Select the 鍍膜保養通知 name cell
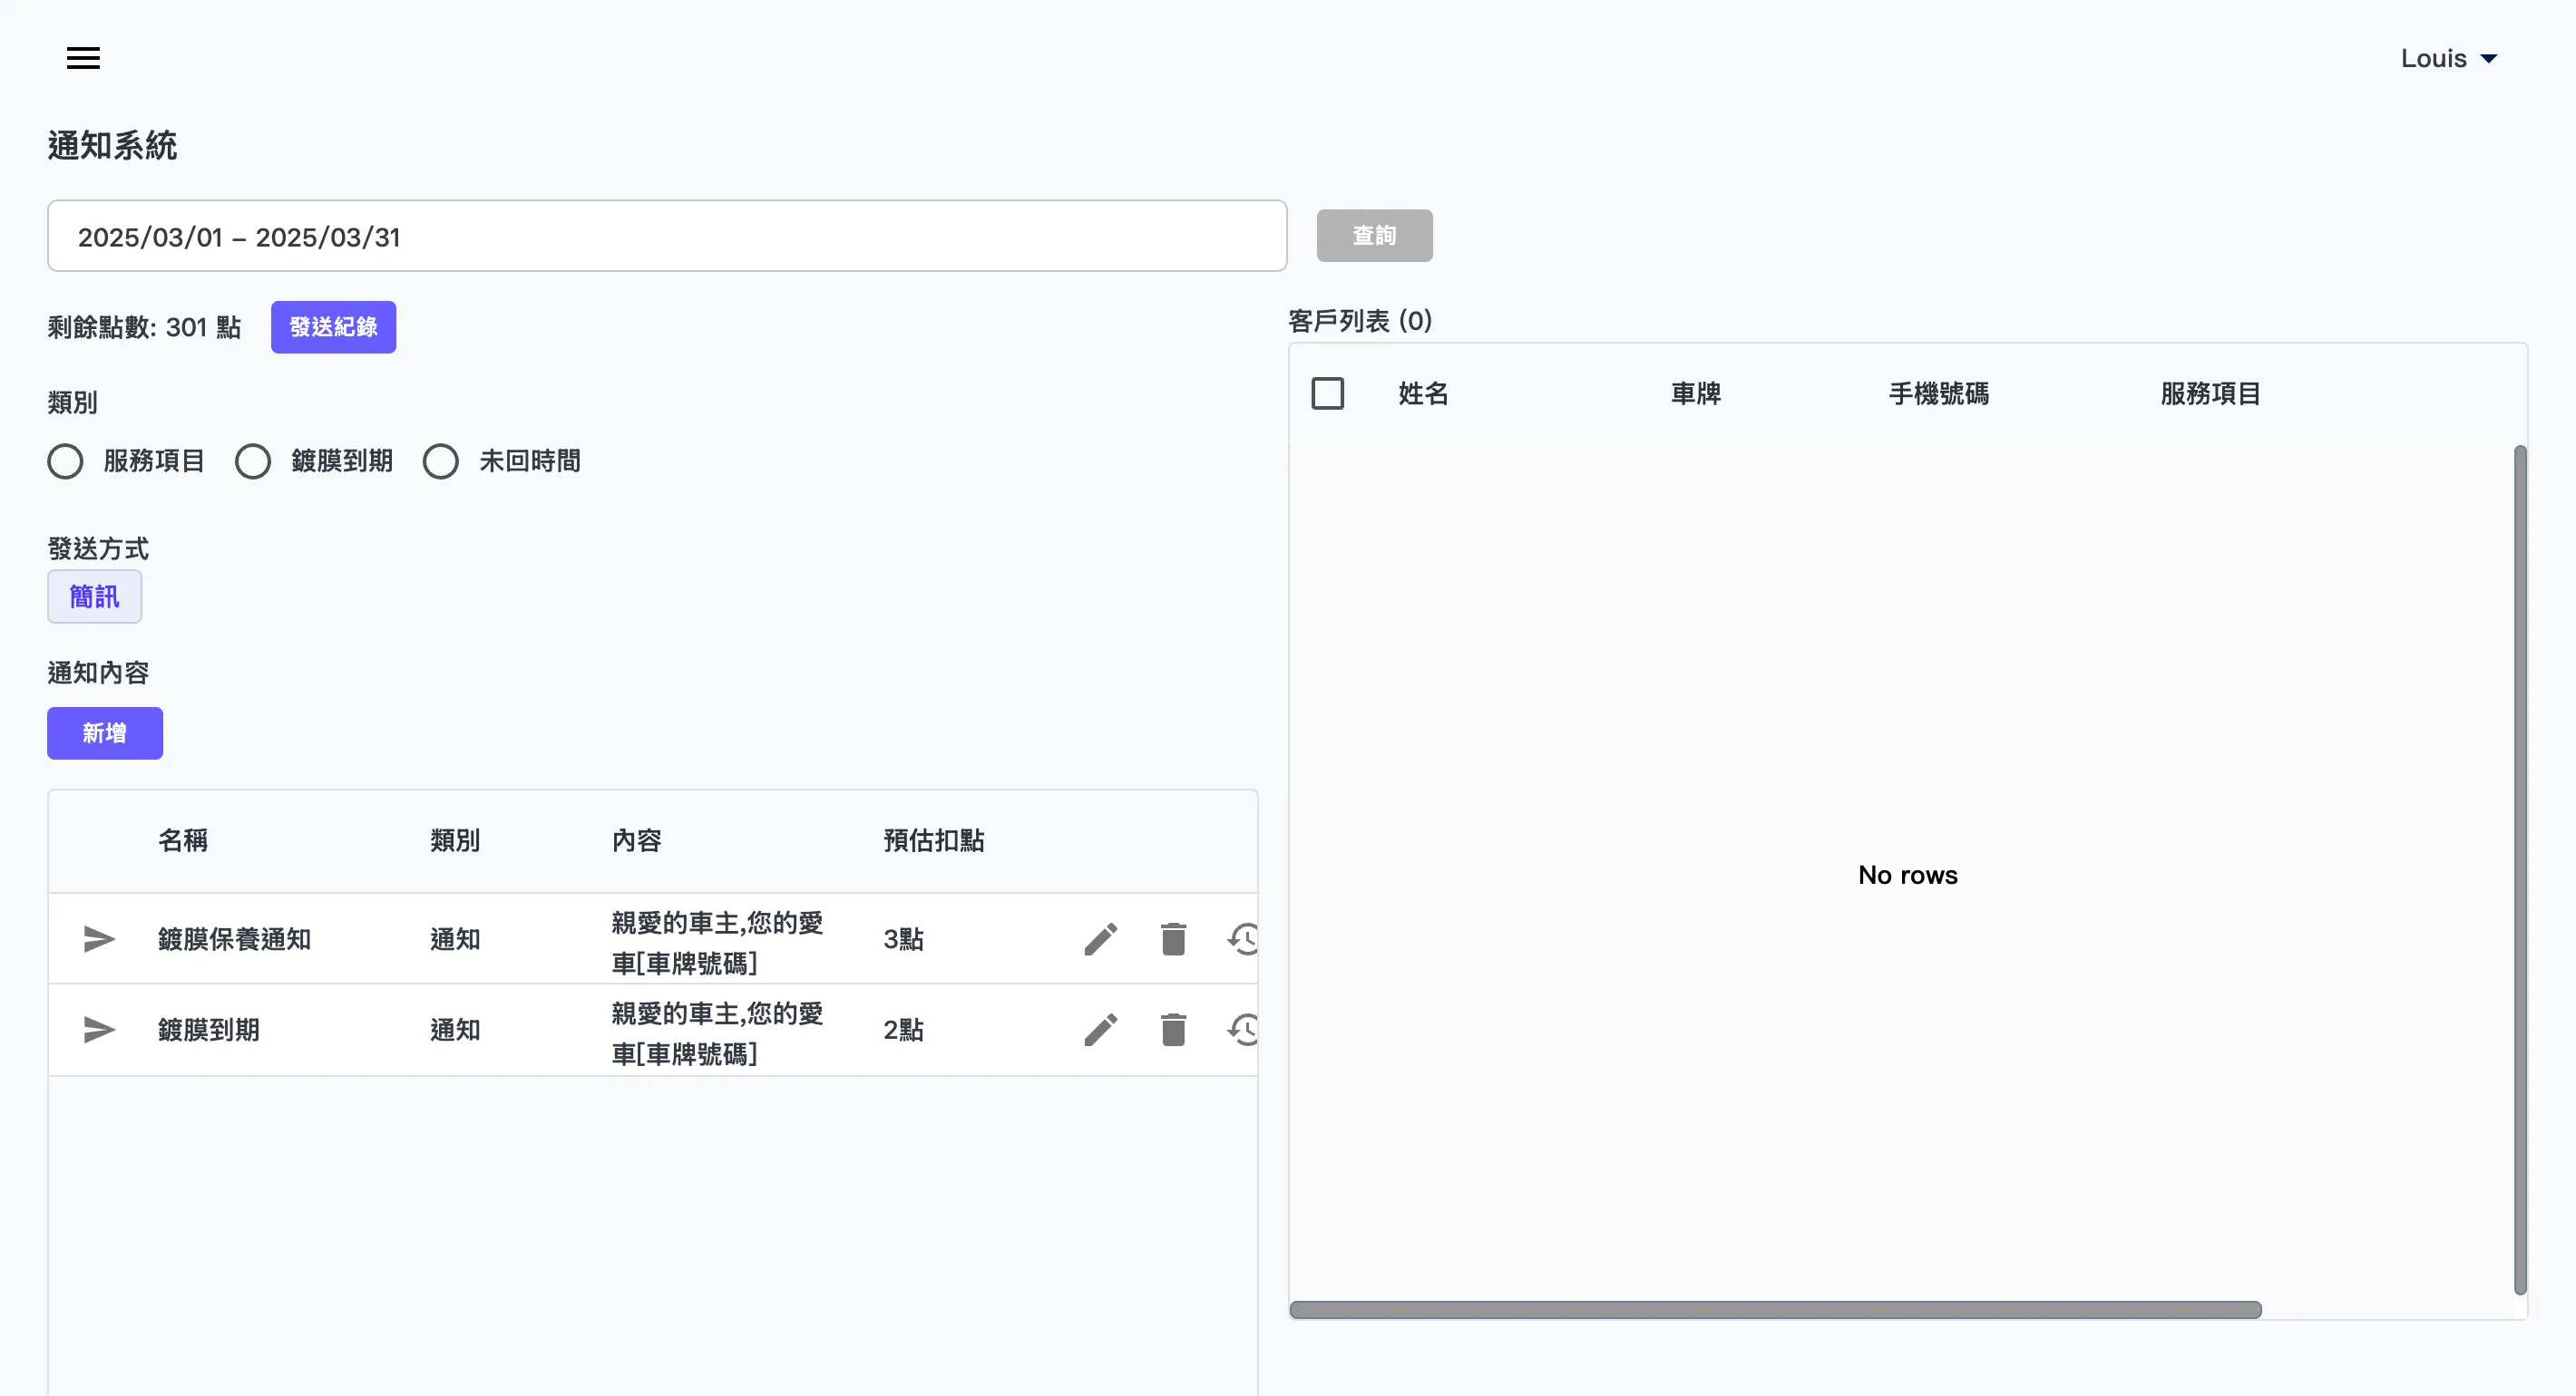2576x1396 pixels. pos(235,939)
